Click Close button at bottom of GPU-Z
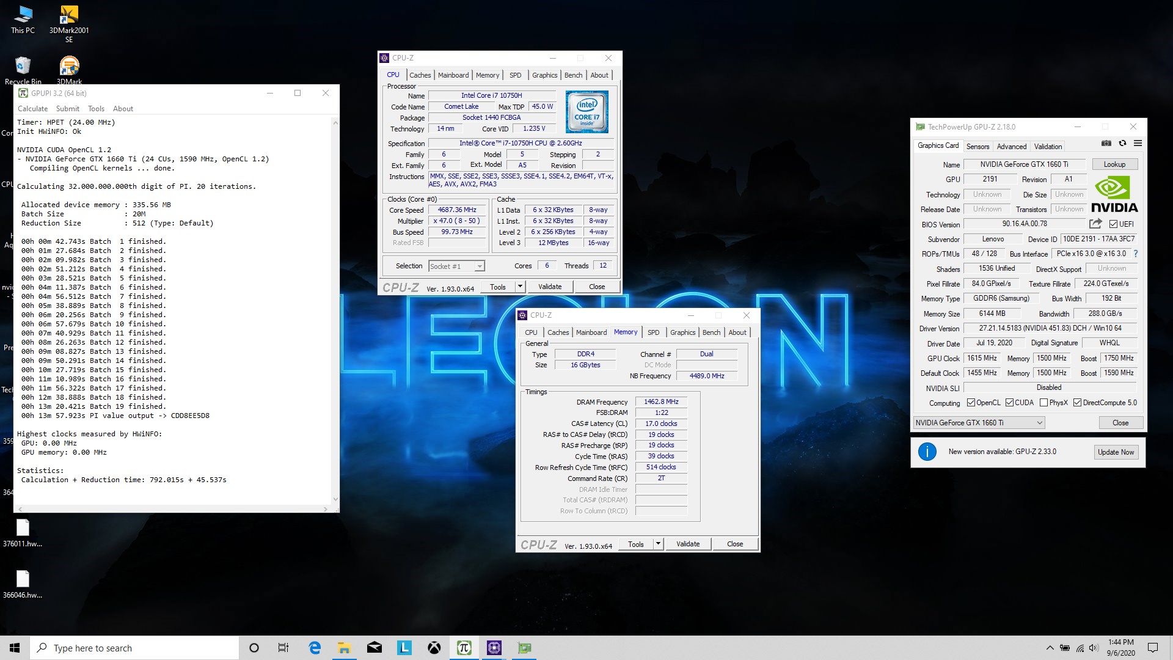This screenshot has height=660, width=1173. [x=1120, y=423]
